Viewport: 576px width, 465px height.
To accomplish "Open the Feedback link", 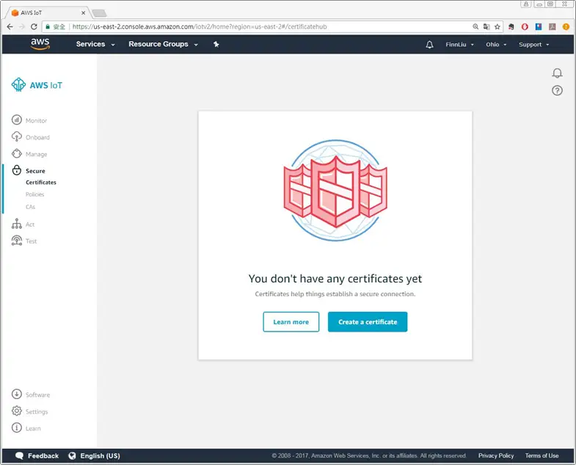I will click(x=43, y=455).
